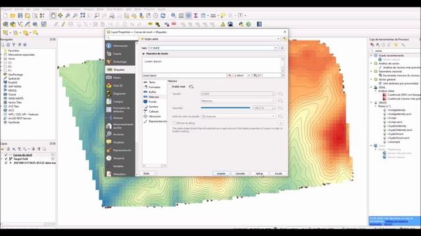Click the Refresh map canvas icon
421x236 pixels.
[163, 16]
